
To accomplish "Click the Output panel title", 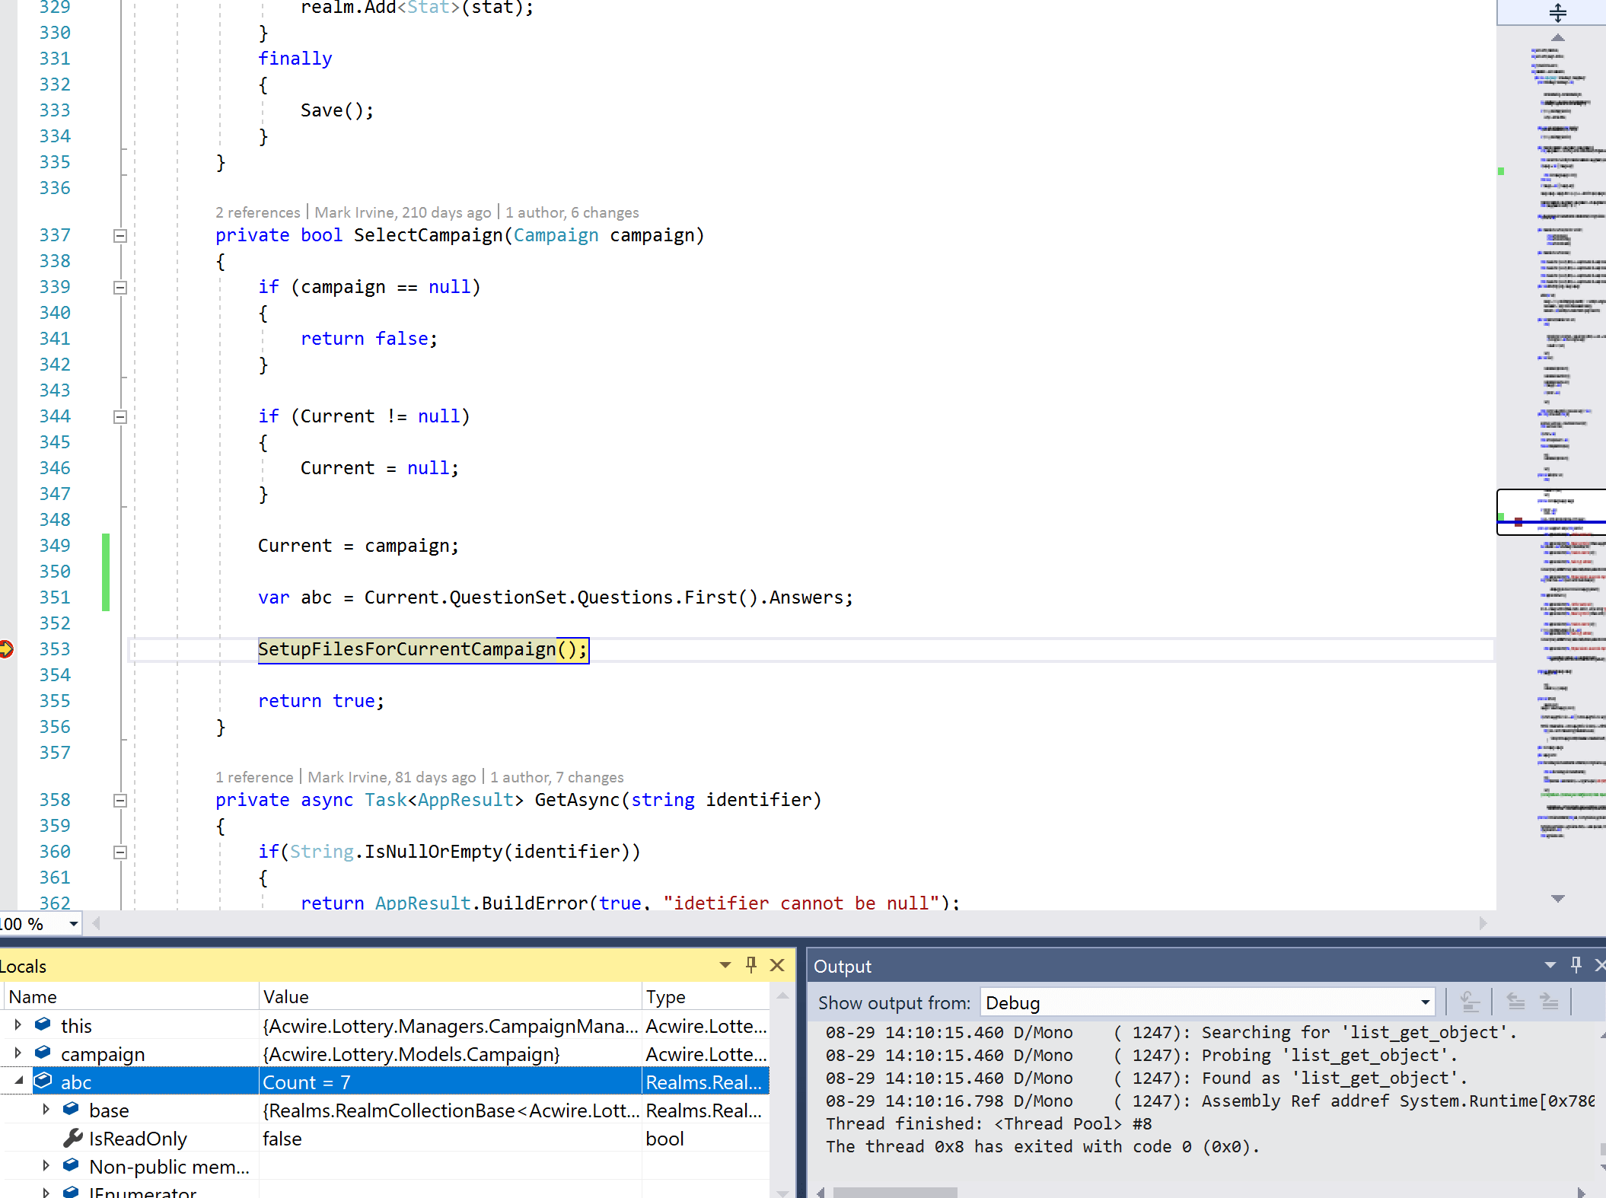I will 842,966.
